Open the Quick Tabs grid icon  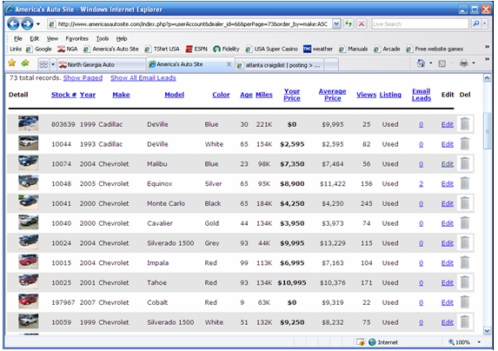tap(43, 65)
